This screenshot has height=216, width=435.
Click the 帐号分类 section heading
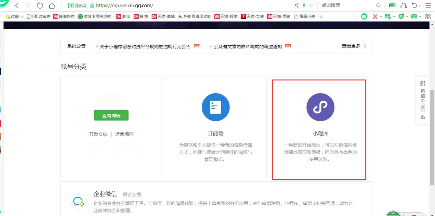73,67
